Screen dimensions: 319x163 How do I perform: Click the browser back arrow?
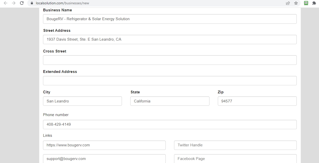point(5,3)
